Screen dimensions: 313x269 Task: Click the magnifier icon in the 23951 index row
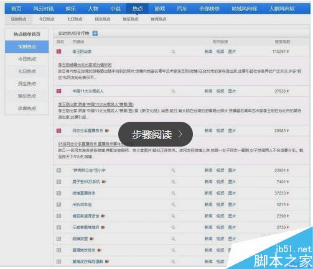pos(173,170)
